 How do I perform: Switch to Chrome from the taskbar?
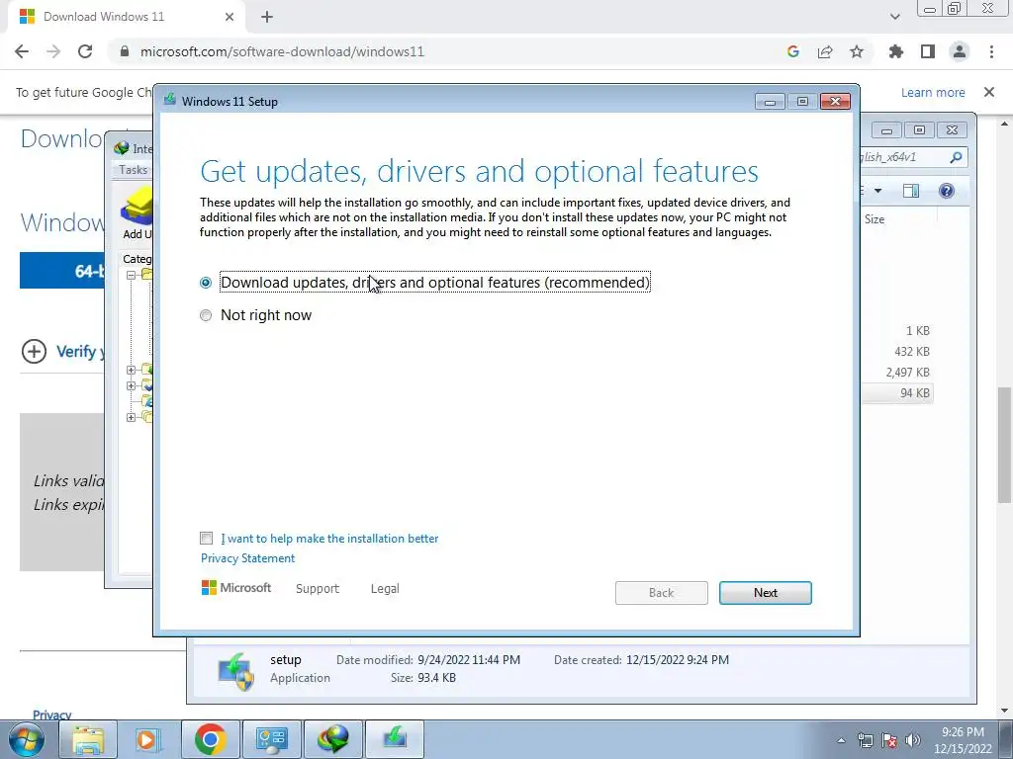tap(210, 739)
